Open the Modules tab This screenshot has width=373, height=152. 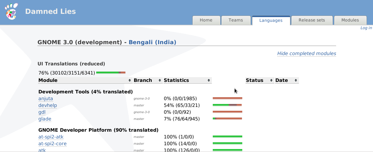click(x=350, y=20)
